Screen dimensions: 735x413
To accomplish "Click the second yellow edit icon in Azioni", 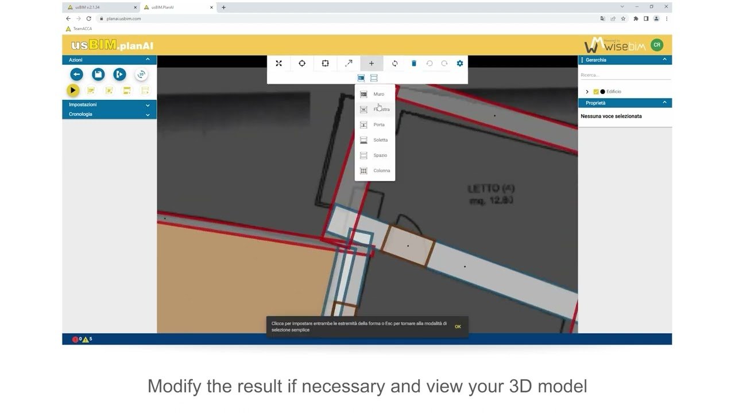I will pyautogui.click(x=109, y=90).
